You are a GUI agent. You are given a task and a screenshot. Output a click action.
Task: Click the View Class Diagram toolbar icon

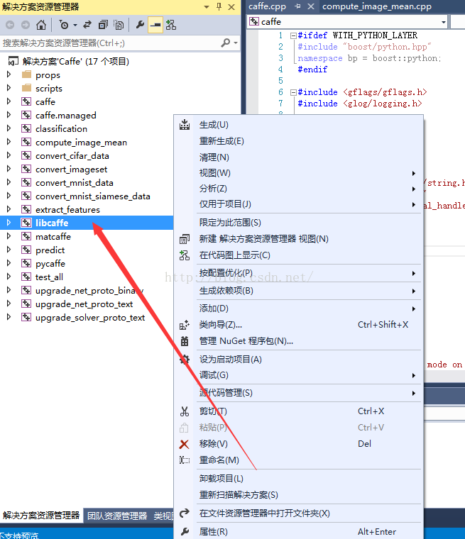tap(171, 25)
